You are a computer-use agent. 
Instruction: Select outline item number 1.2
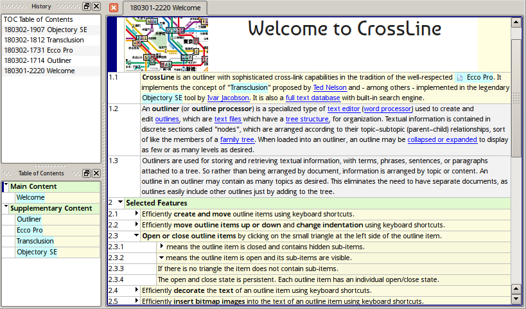click(114, 109)
